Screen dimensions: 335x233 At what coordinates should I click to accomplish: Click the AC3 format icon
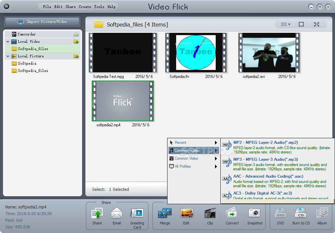[227, 195]
